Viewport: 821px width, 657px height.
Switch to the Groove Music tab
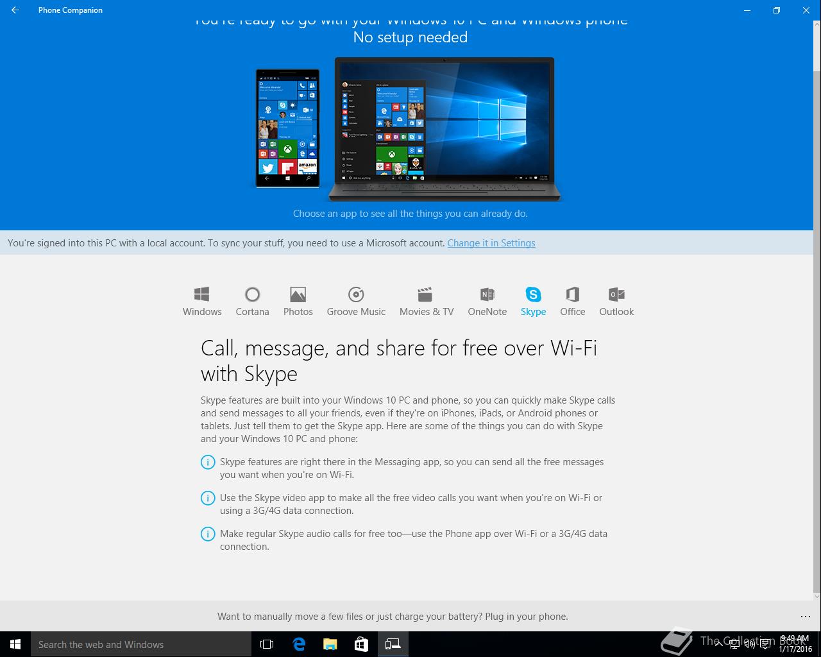click(356, 302)
